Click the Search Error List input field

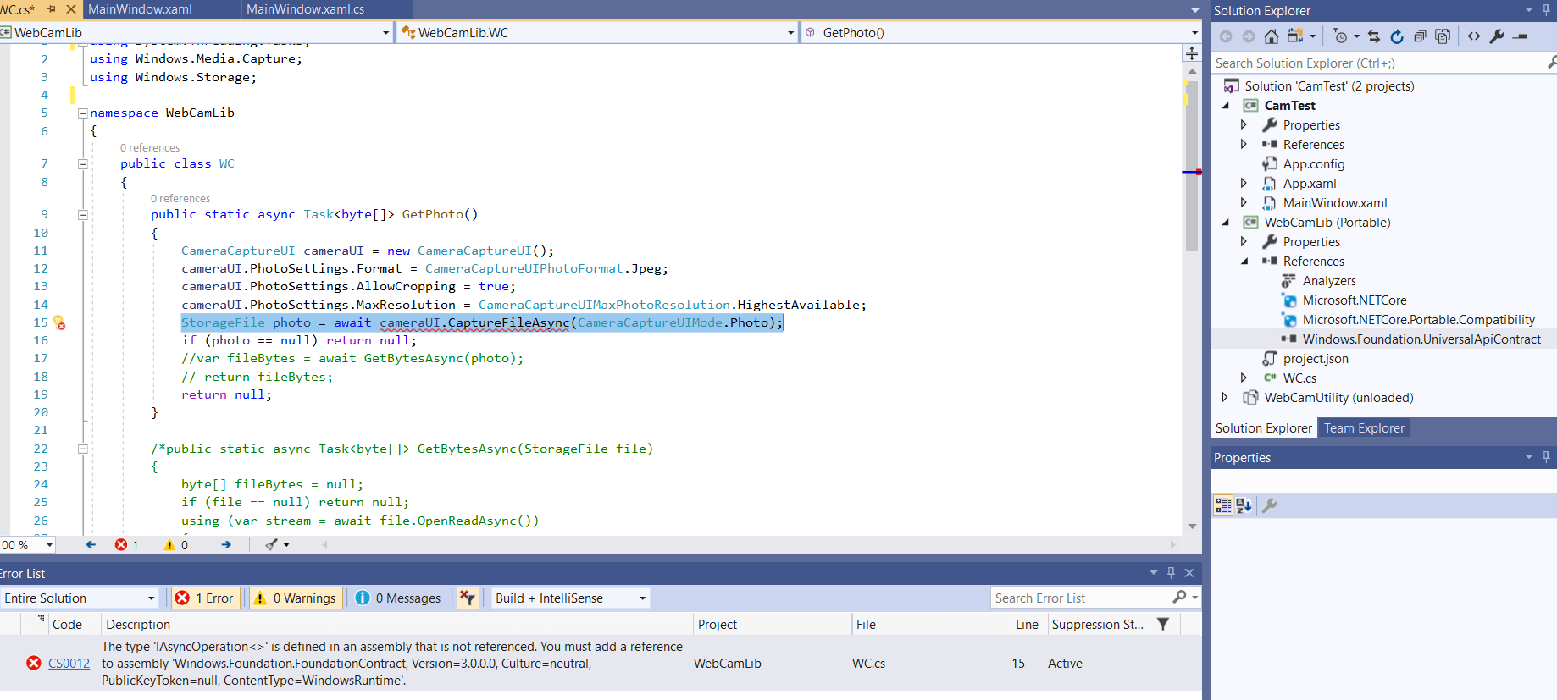point(1081,598)
